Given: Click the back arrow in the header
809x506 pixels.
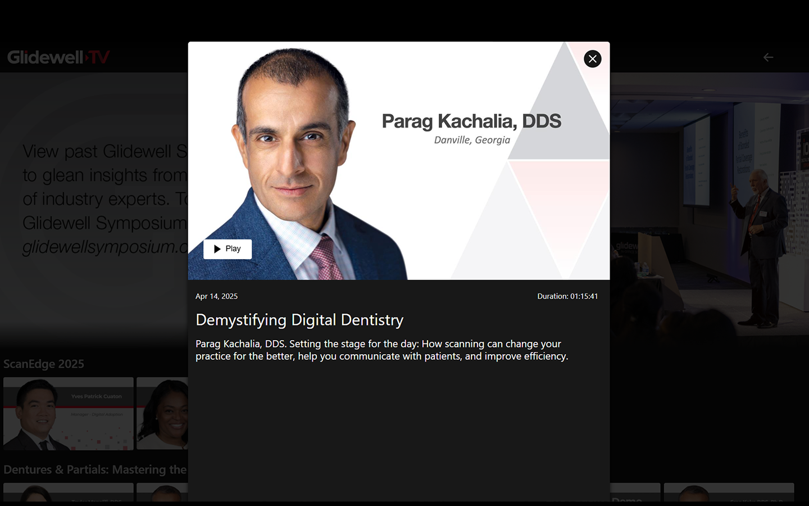Looking at the screenshot, I should pos(768,57).
